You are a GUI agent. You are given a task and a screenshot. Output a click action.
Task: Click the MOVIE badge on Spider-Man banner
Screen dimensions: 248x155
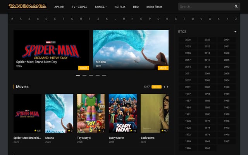point(84,68)
